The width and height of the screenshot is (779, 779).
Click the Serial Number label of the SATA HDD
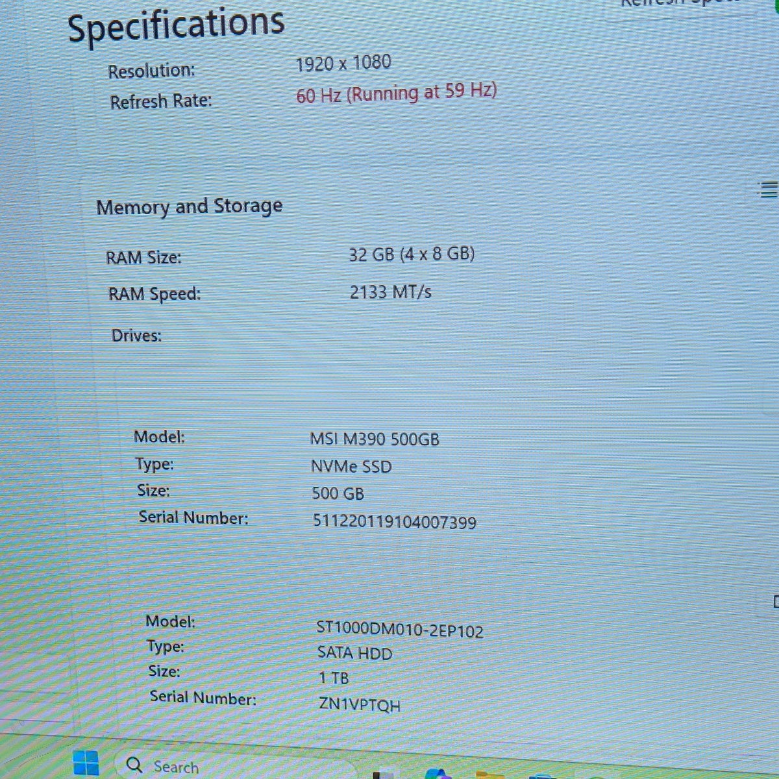(203, 698)
